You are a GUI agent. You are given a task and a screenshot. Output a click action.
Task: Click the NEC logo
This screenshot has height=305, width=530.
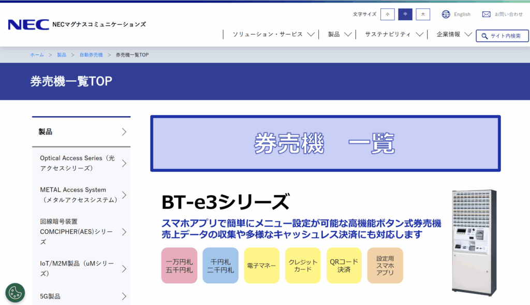(x=28, y=25)
